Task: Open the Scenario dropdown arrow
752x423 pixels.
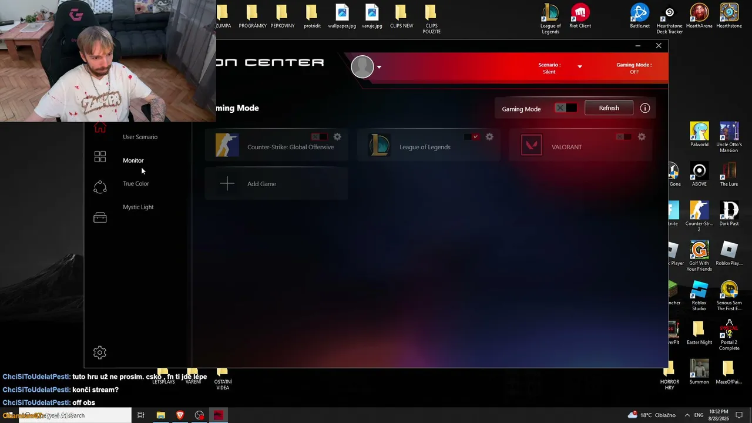Action: 580,66
